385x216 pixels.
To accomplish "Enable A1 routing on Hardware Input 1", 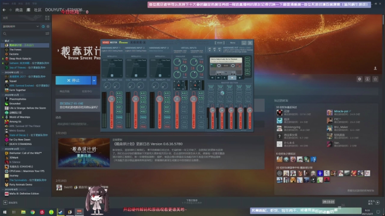I will click(119, 93).
